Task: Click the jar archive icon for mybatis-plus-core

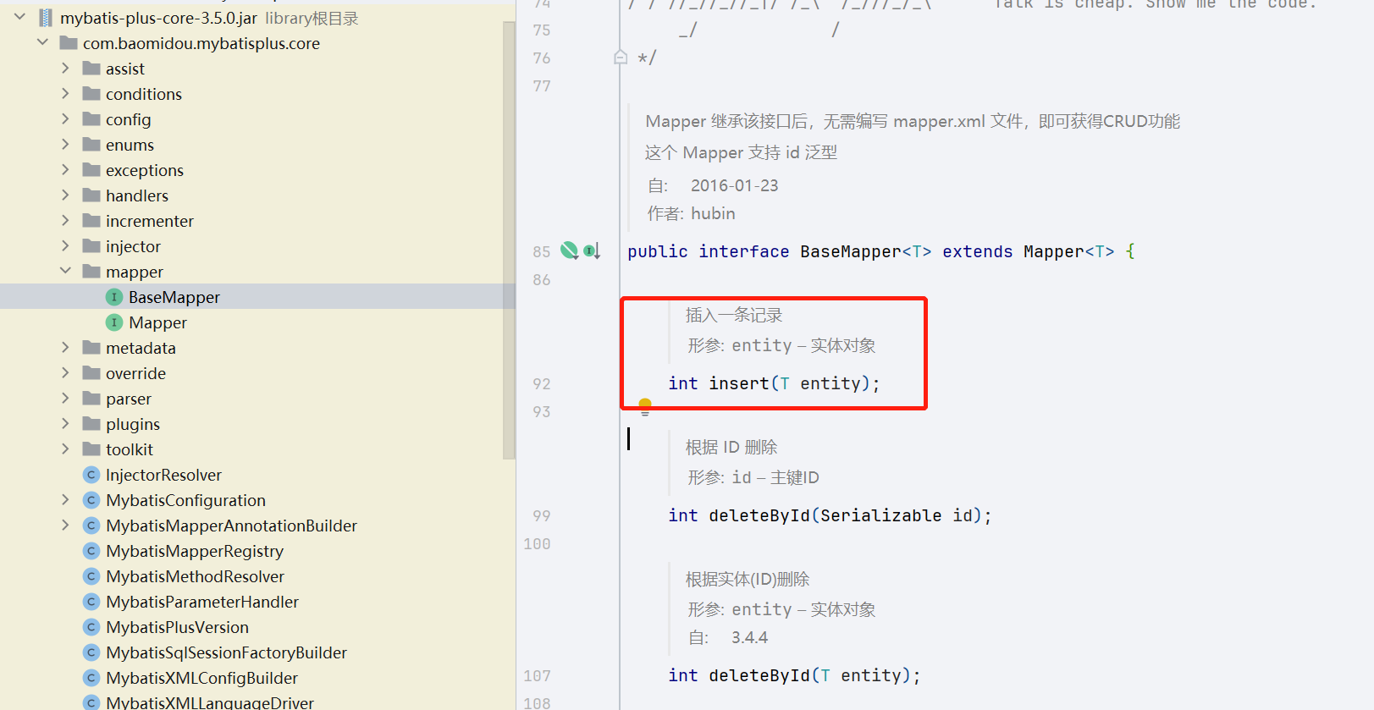Action: [x=46, y=18]
